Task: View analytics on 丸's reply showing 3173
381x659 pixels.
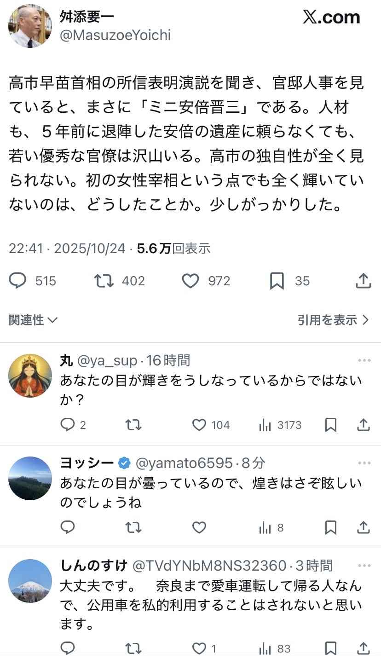Action: coord(266,425)
